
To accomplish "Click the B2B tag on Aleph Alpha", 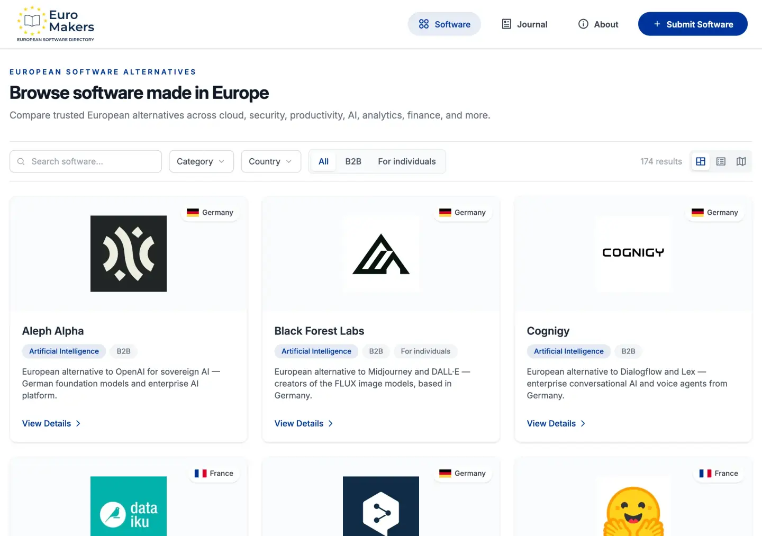I will pyautogui.click(x=123, y=351).
